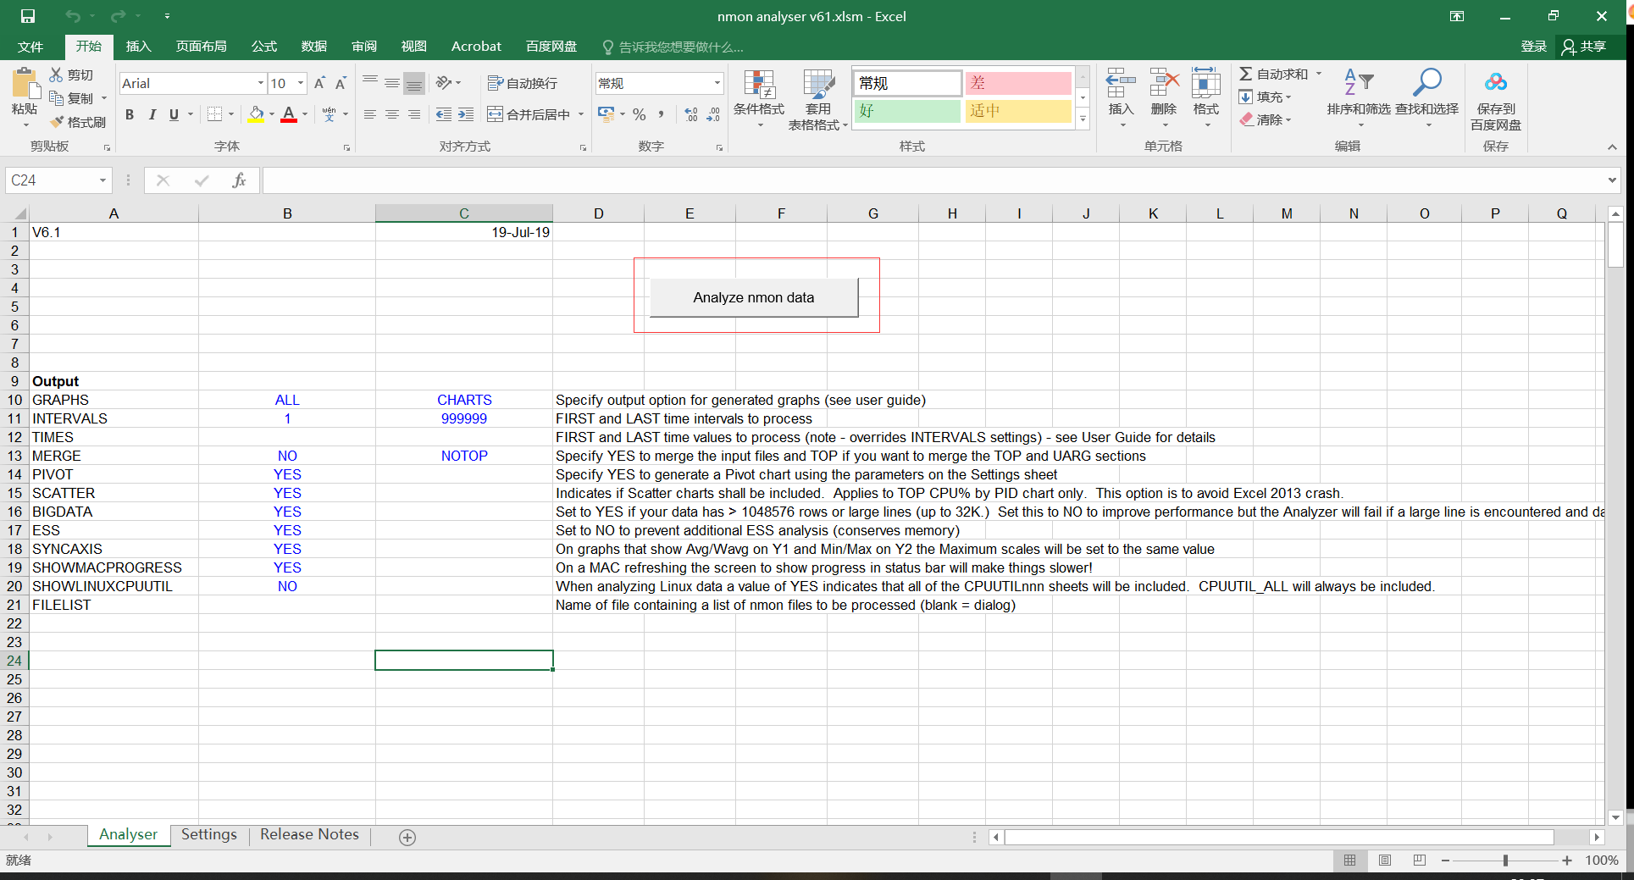Image resolution: width=1634 pixels, height=880 pixels.
Task: Click the zoom slider handle
Action: pos(1505,861)
